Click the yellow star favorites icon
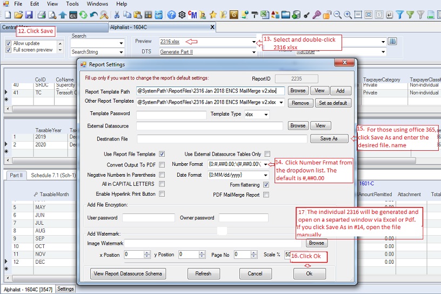 coord(213,15)
